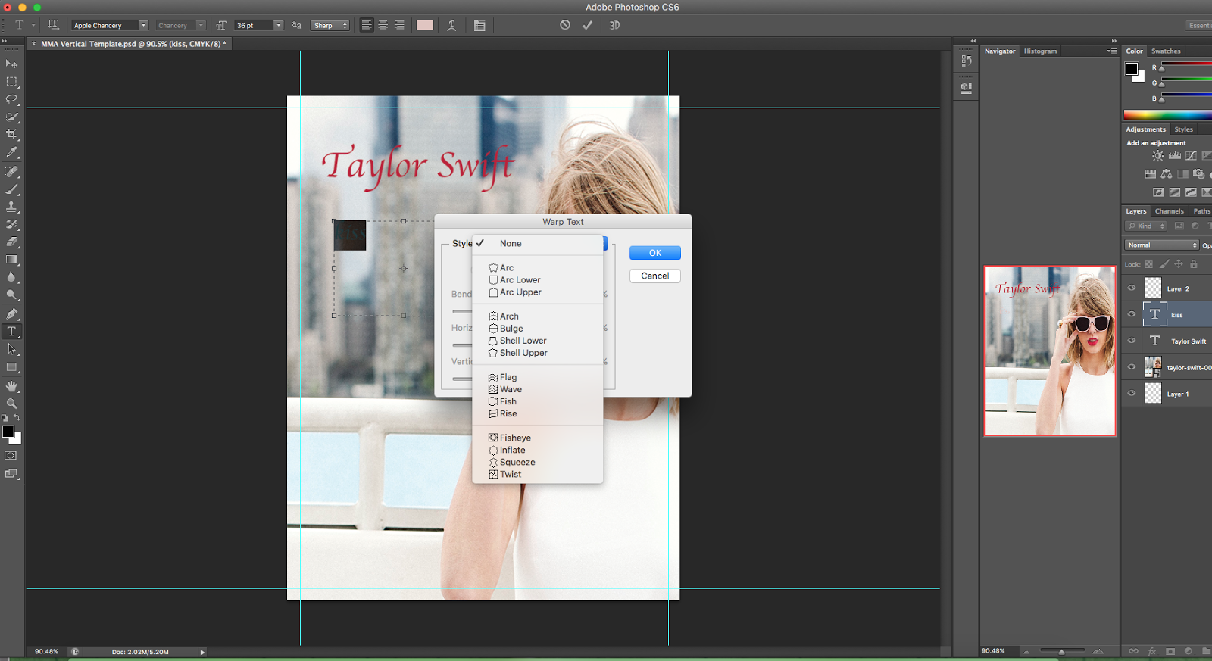Switch to the Channels tab
The image size is (1212, 661).
point(1169,211)
